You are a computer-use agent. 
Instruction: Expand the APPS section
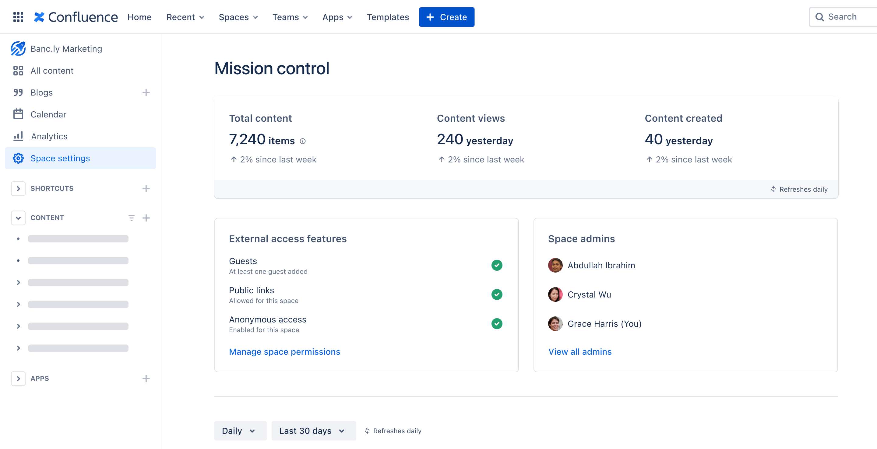(18, 378)
